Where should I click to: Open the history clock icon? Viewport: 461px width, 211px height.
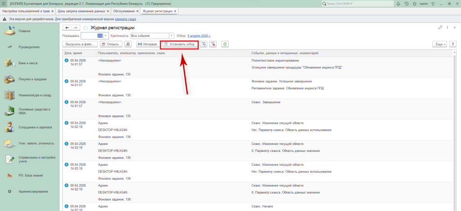pos(407,4)
